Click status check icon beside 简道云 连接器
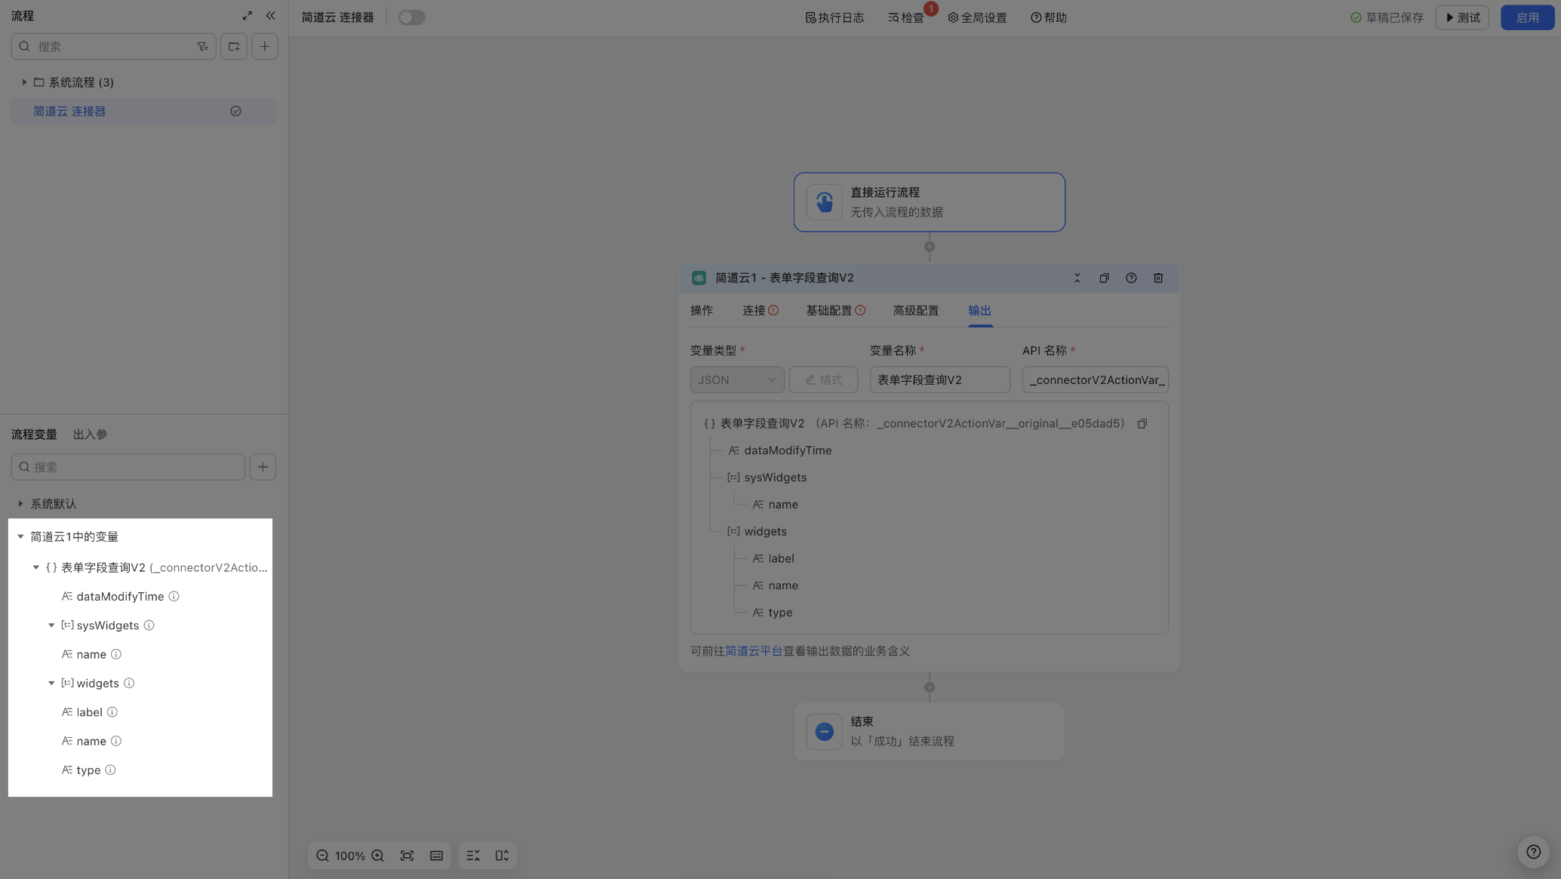1561x879 pixels. point(235,111)
